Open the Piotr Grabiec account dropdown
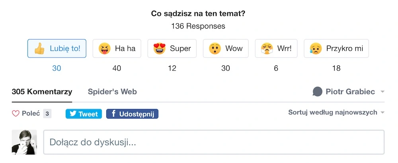Screen dimensions: 398x163 coord(349,92)
